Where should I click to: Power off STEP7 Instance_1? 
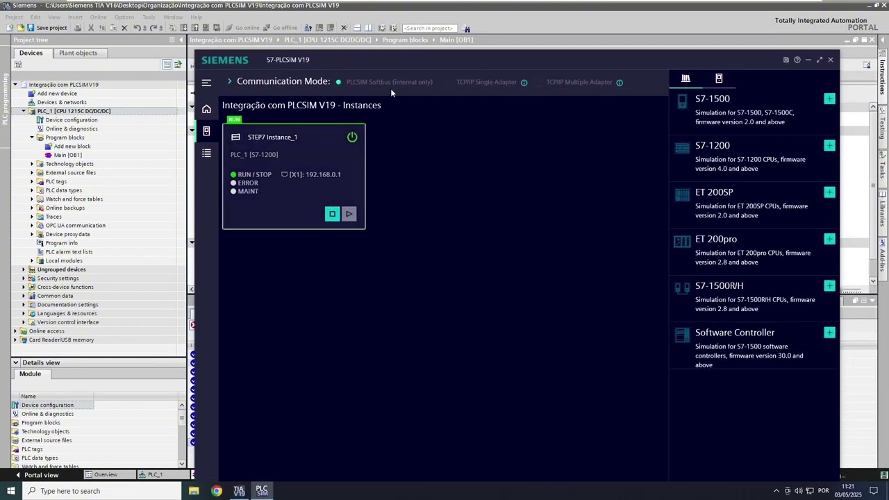coord(352,137)
